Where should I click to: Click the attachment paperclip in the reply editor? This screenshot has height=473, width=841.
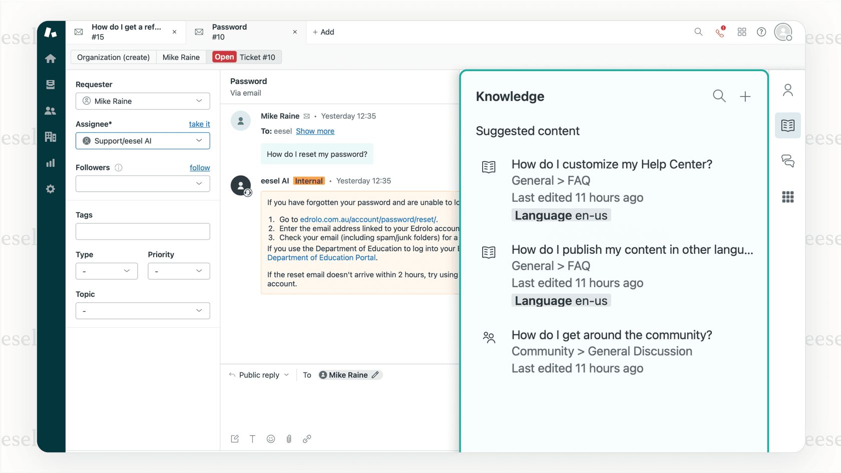289,439
